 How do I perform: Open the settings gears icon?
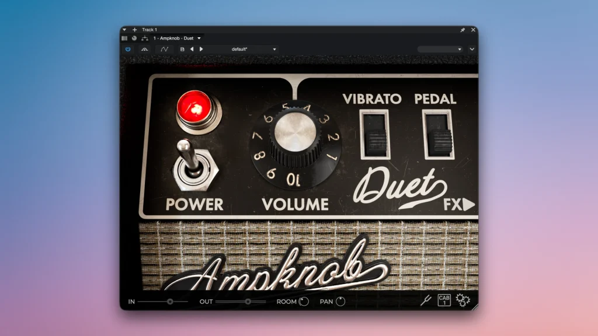[463, 300]
